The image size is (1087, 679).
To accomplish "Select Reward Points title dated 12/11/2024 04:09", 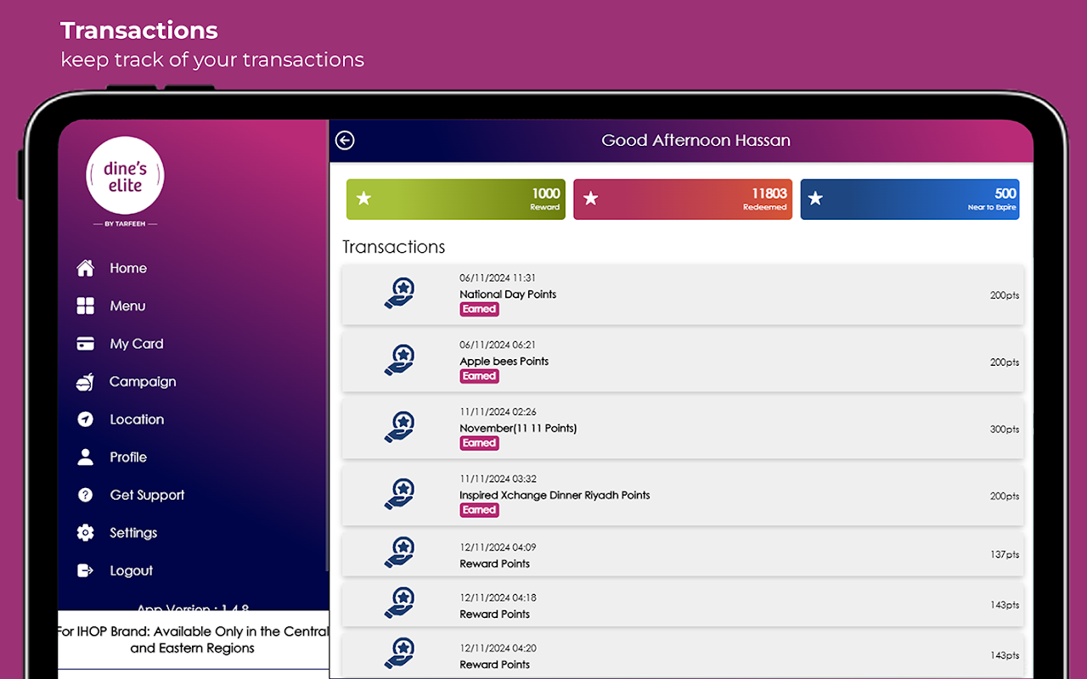I will pos(494,564).
